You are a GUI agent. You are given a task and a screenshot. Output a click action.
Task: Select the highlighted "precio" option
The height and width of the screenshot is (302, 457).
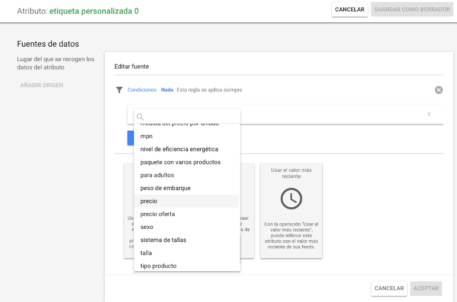[187, 201]
